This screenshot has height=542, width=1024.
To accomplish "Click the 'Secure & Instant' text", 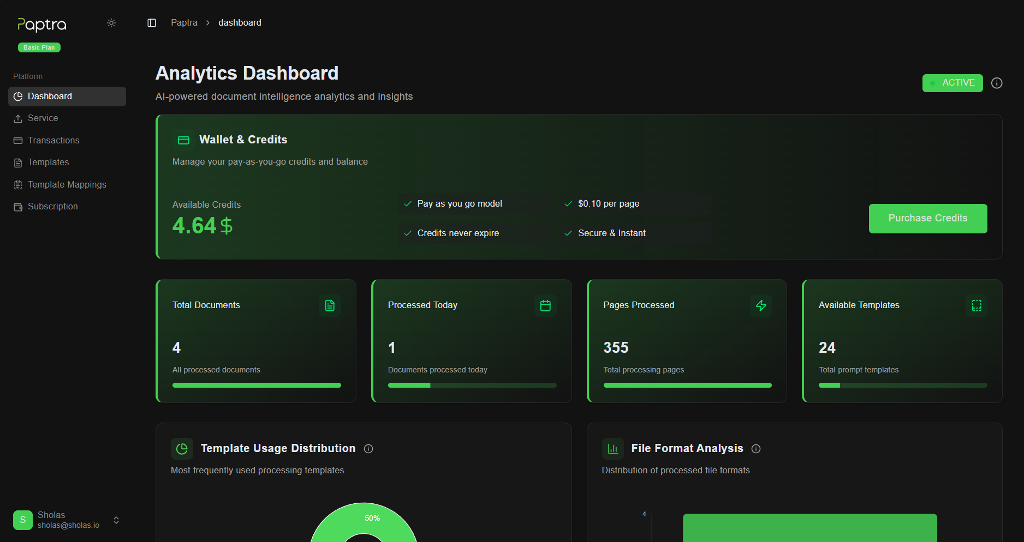I will pos(612,233).
